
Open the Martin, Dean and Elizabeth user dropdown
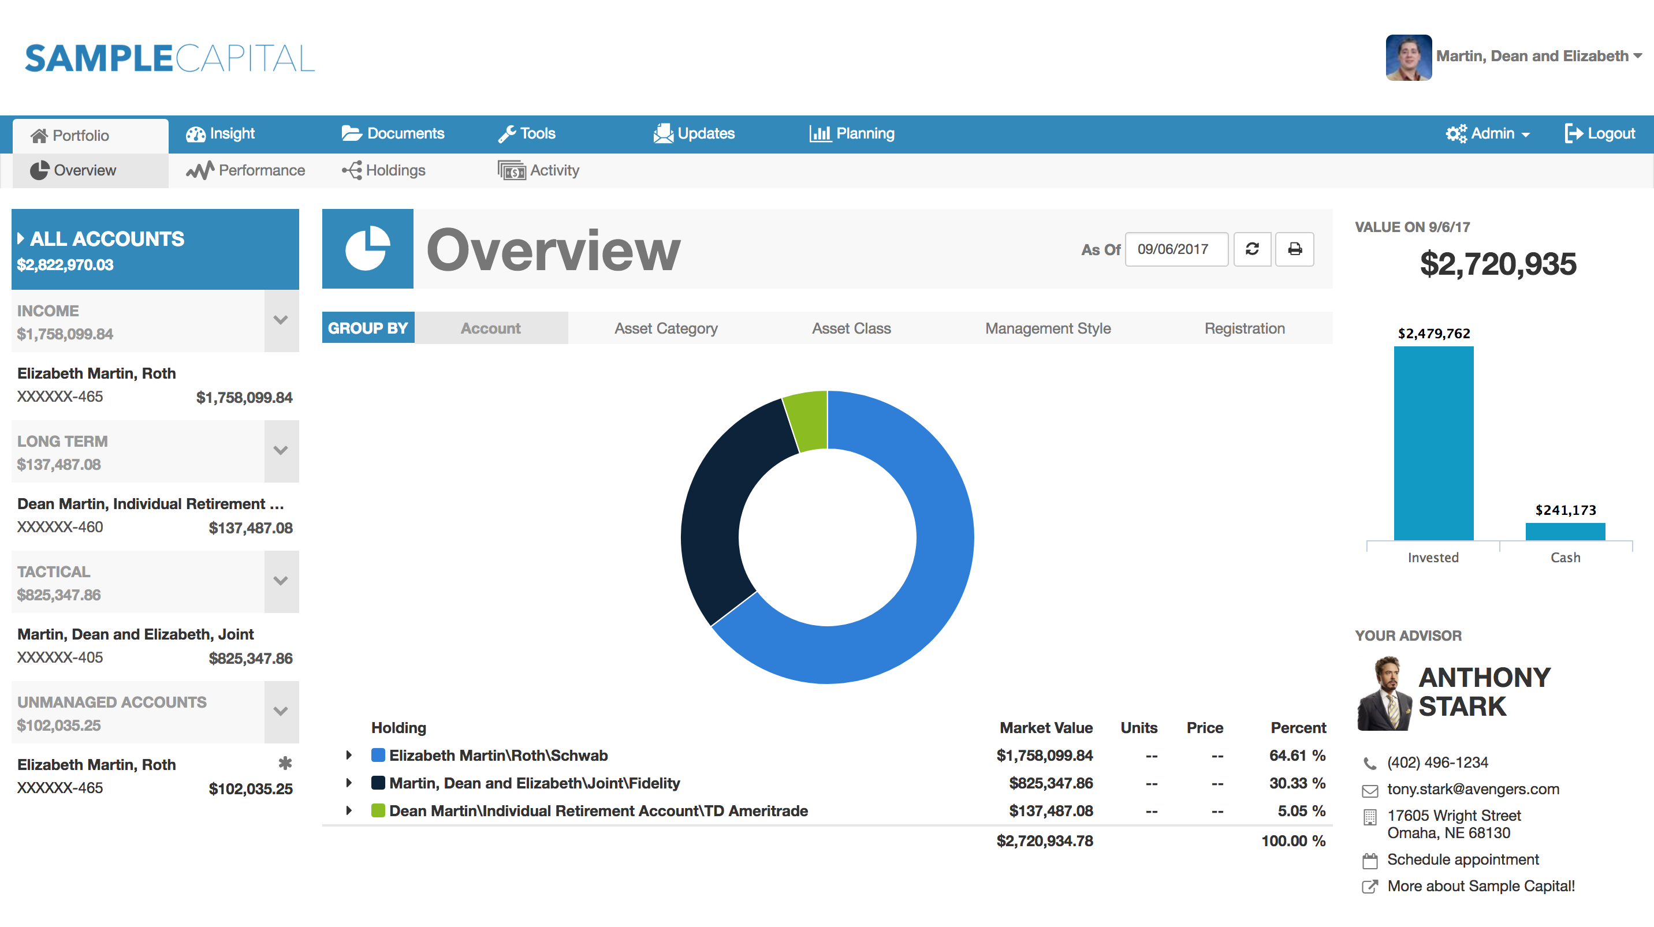pyautogui.click(x=1538, y=57)
